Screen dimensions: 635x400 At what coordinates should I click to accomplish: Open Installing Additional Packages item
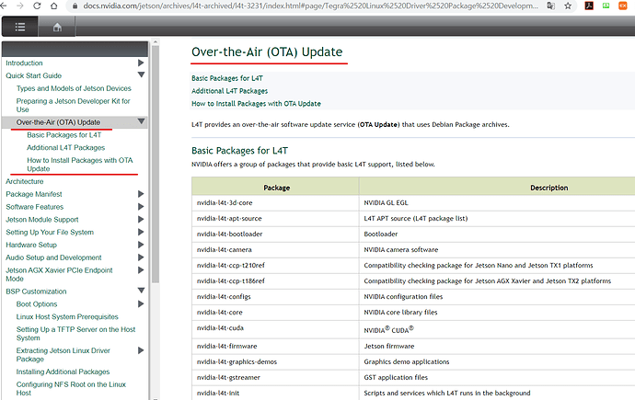[x=63, y=371]
